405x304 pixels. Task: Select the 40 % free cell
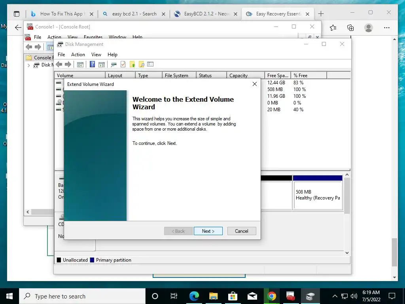point(298,110)
